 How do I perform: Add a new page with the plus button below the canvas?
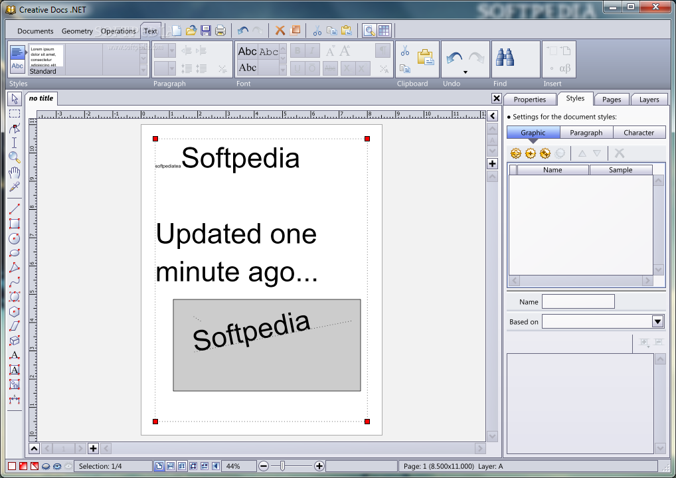coord(93,448)
